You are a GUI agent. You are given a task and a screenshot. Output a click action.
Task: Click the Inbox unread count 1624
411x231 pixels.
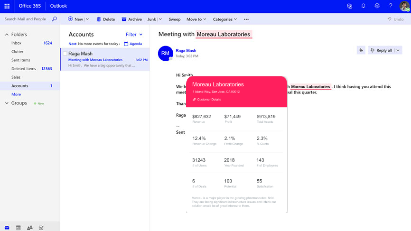48,43
